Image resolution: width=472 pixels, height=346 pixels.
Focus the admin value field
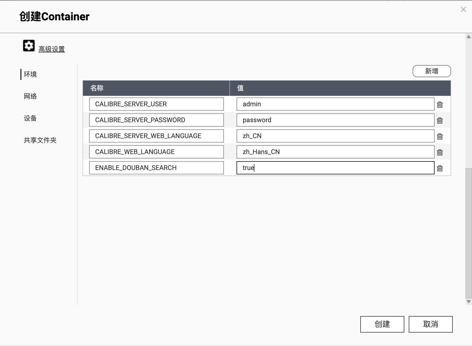(336, 104)
